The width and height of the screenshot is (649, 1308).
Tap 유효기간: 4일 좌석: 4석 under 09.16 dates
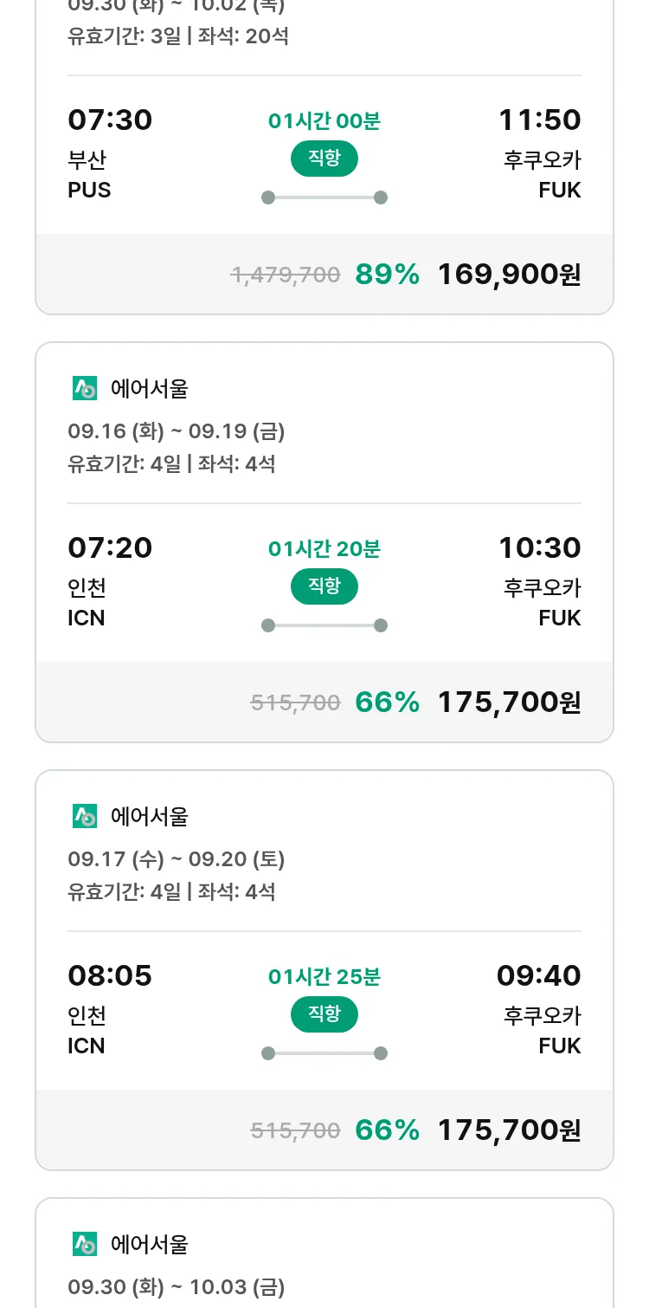[x=171, y=463]
